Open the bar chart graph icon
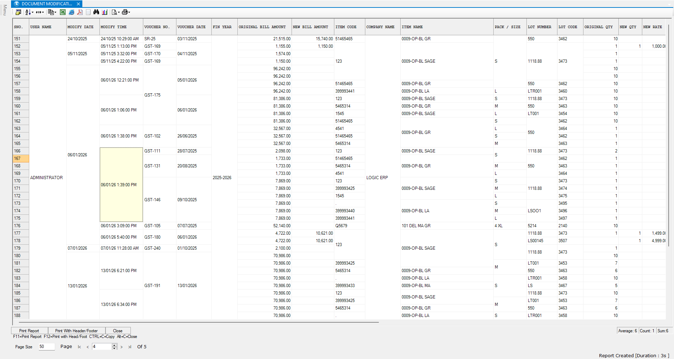The image size is (674, 359). coord(104,12)
